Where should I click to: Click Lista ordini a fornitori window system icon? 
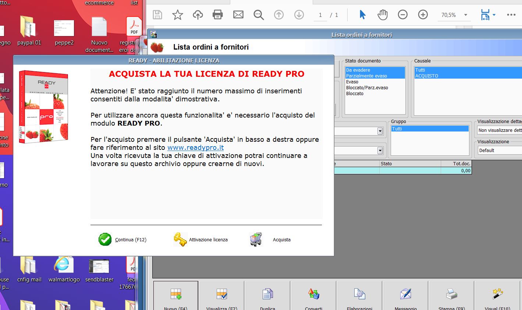tap(153, 35)
